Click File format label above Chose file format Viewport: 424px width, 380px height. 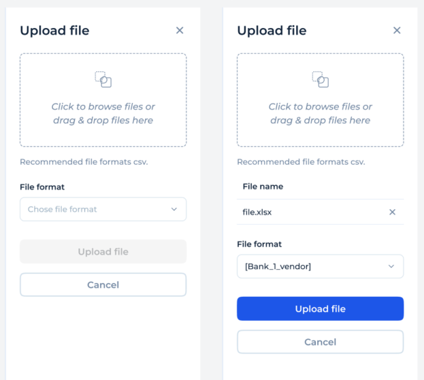click(42, 187)
